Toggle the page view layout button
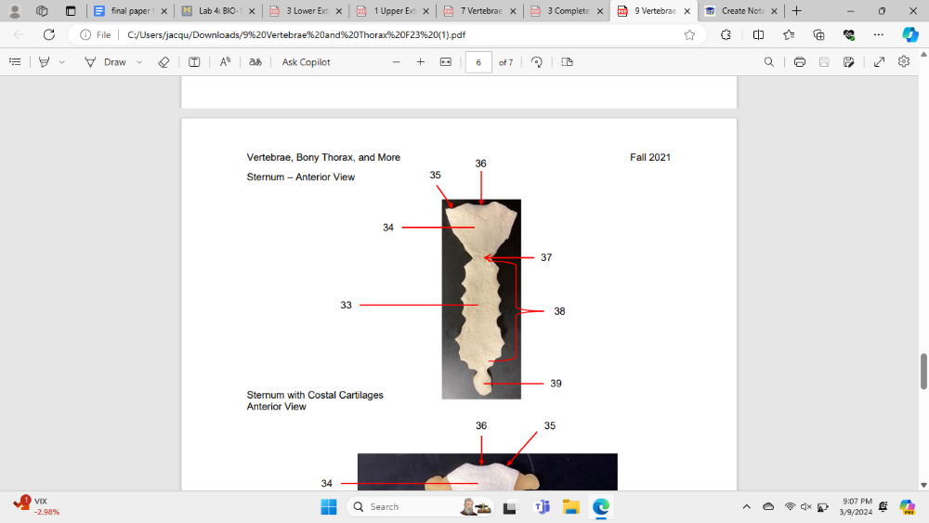929x523 pixels. click(x=567, y=62)
